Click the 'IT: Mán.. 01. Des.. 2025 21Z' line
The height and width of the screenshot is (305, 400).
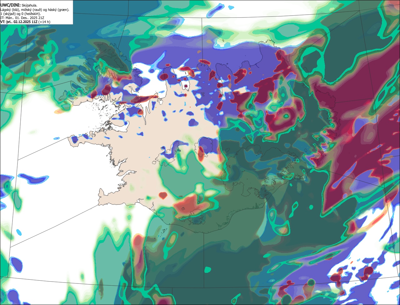click(x=22, y=18)
